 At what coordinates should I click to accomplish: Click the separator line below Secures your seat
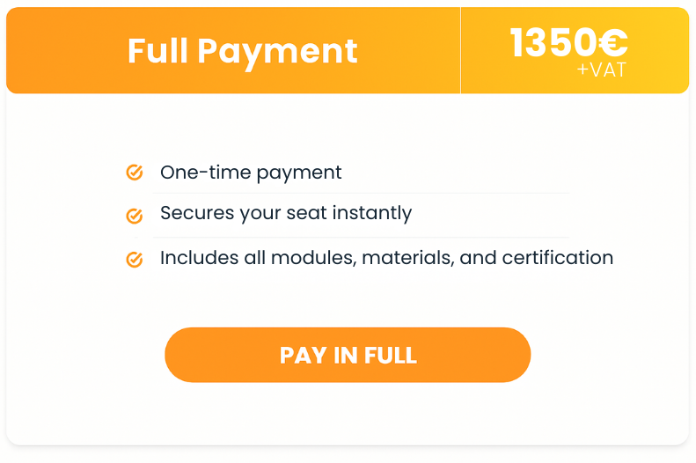pos(361,237)
